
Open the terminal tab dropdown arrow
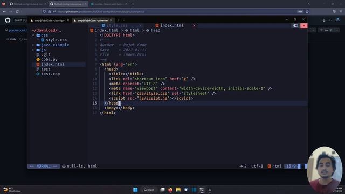coord(124,20)
